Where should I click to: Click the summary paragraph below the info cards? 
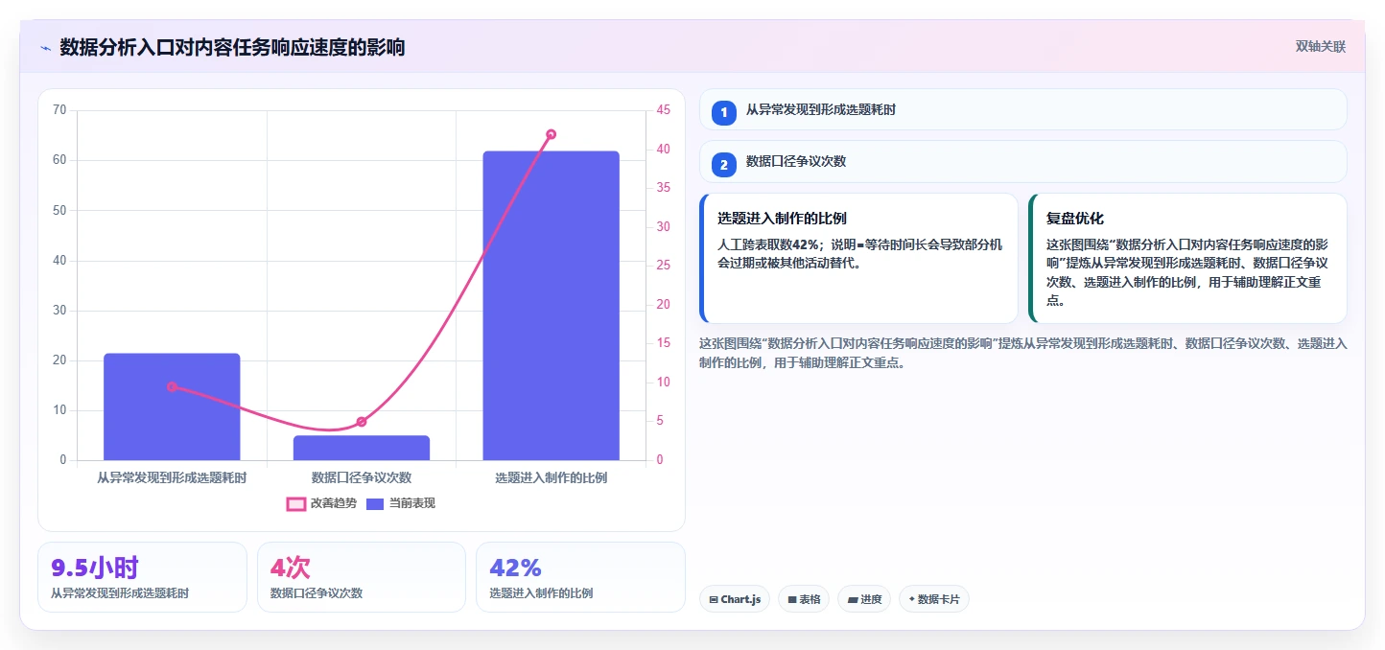pos(1023,353)
